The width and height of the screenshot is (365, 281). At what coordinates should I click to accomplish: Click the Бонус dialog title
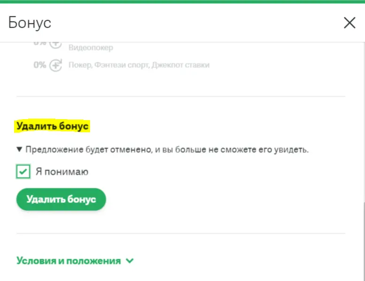[30, 23]
